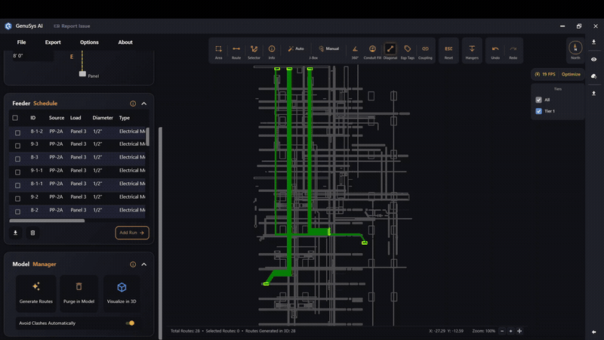Collapse the Model Manager panel
Screen dimensions: 604x340
144,264
